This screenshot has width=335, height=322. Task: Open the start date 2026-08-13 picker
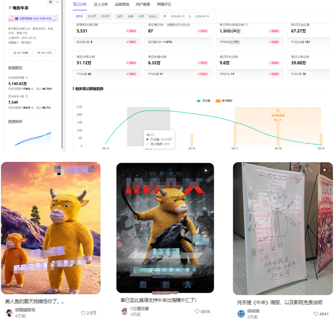[x=177, y=16]
